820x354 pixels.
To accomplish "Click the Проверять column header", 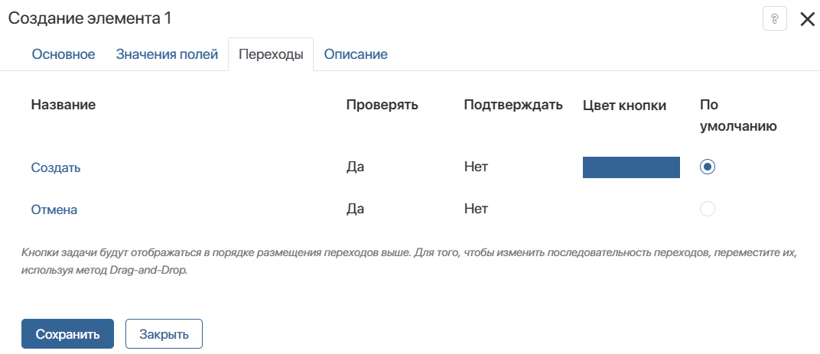I will coord(382,105).
